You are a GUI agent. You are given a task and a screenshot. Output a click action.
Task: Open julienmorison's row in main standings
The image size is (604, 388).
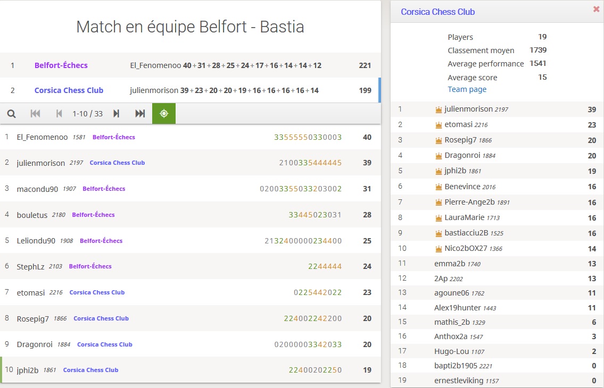[191, 163]
